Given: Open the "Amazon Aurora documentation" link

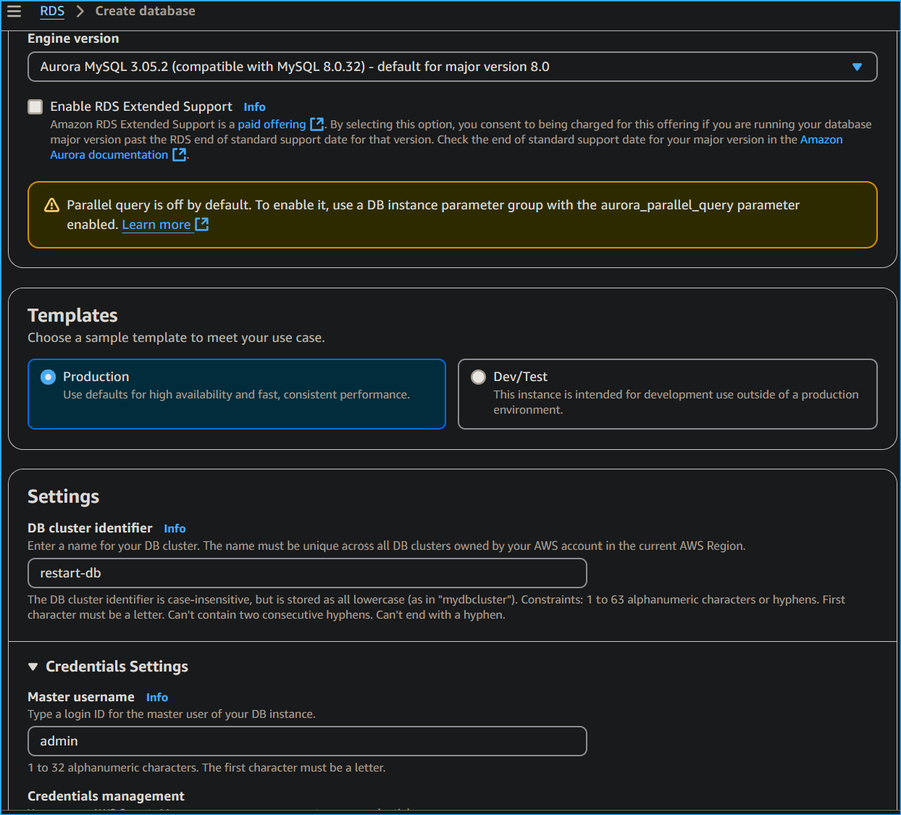Looking at the screenshot, I should point(109,154).
